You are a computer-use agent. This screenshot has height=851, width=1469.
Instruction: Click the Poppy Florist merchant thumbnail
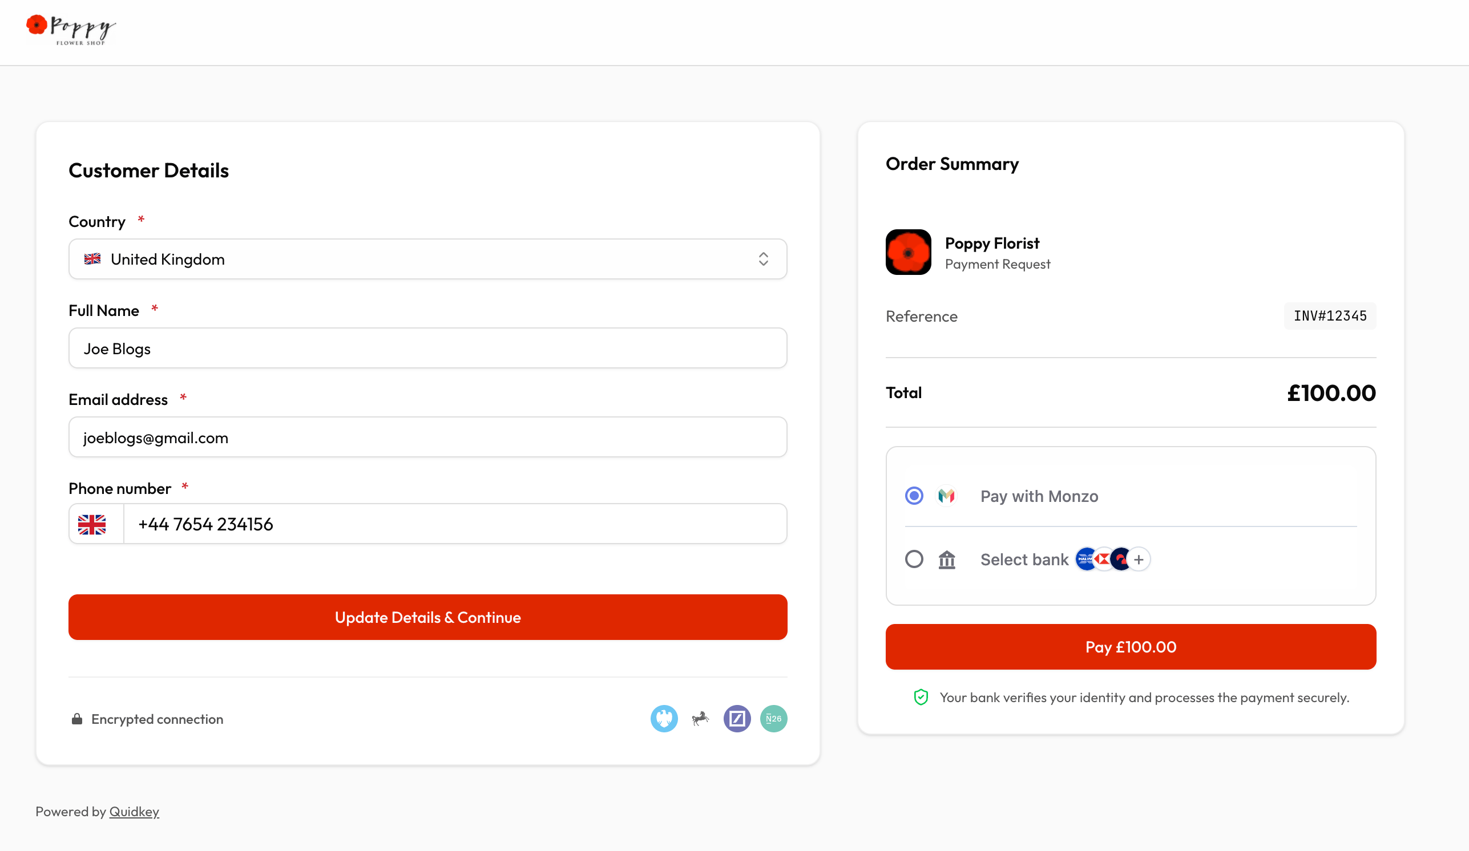(x=908, y=252)
